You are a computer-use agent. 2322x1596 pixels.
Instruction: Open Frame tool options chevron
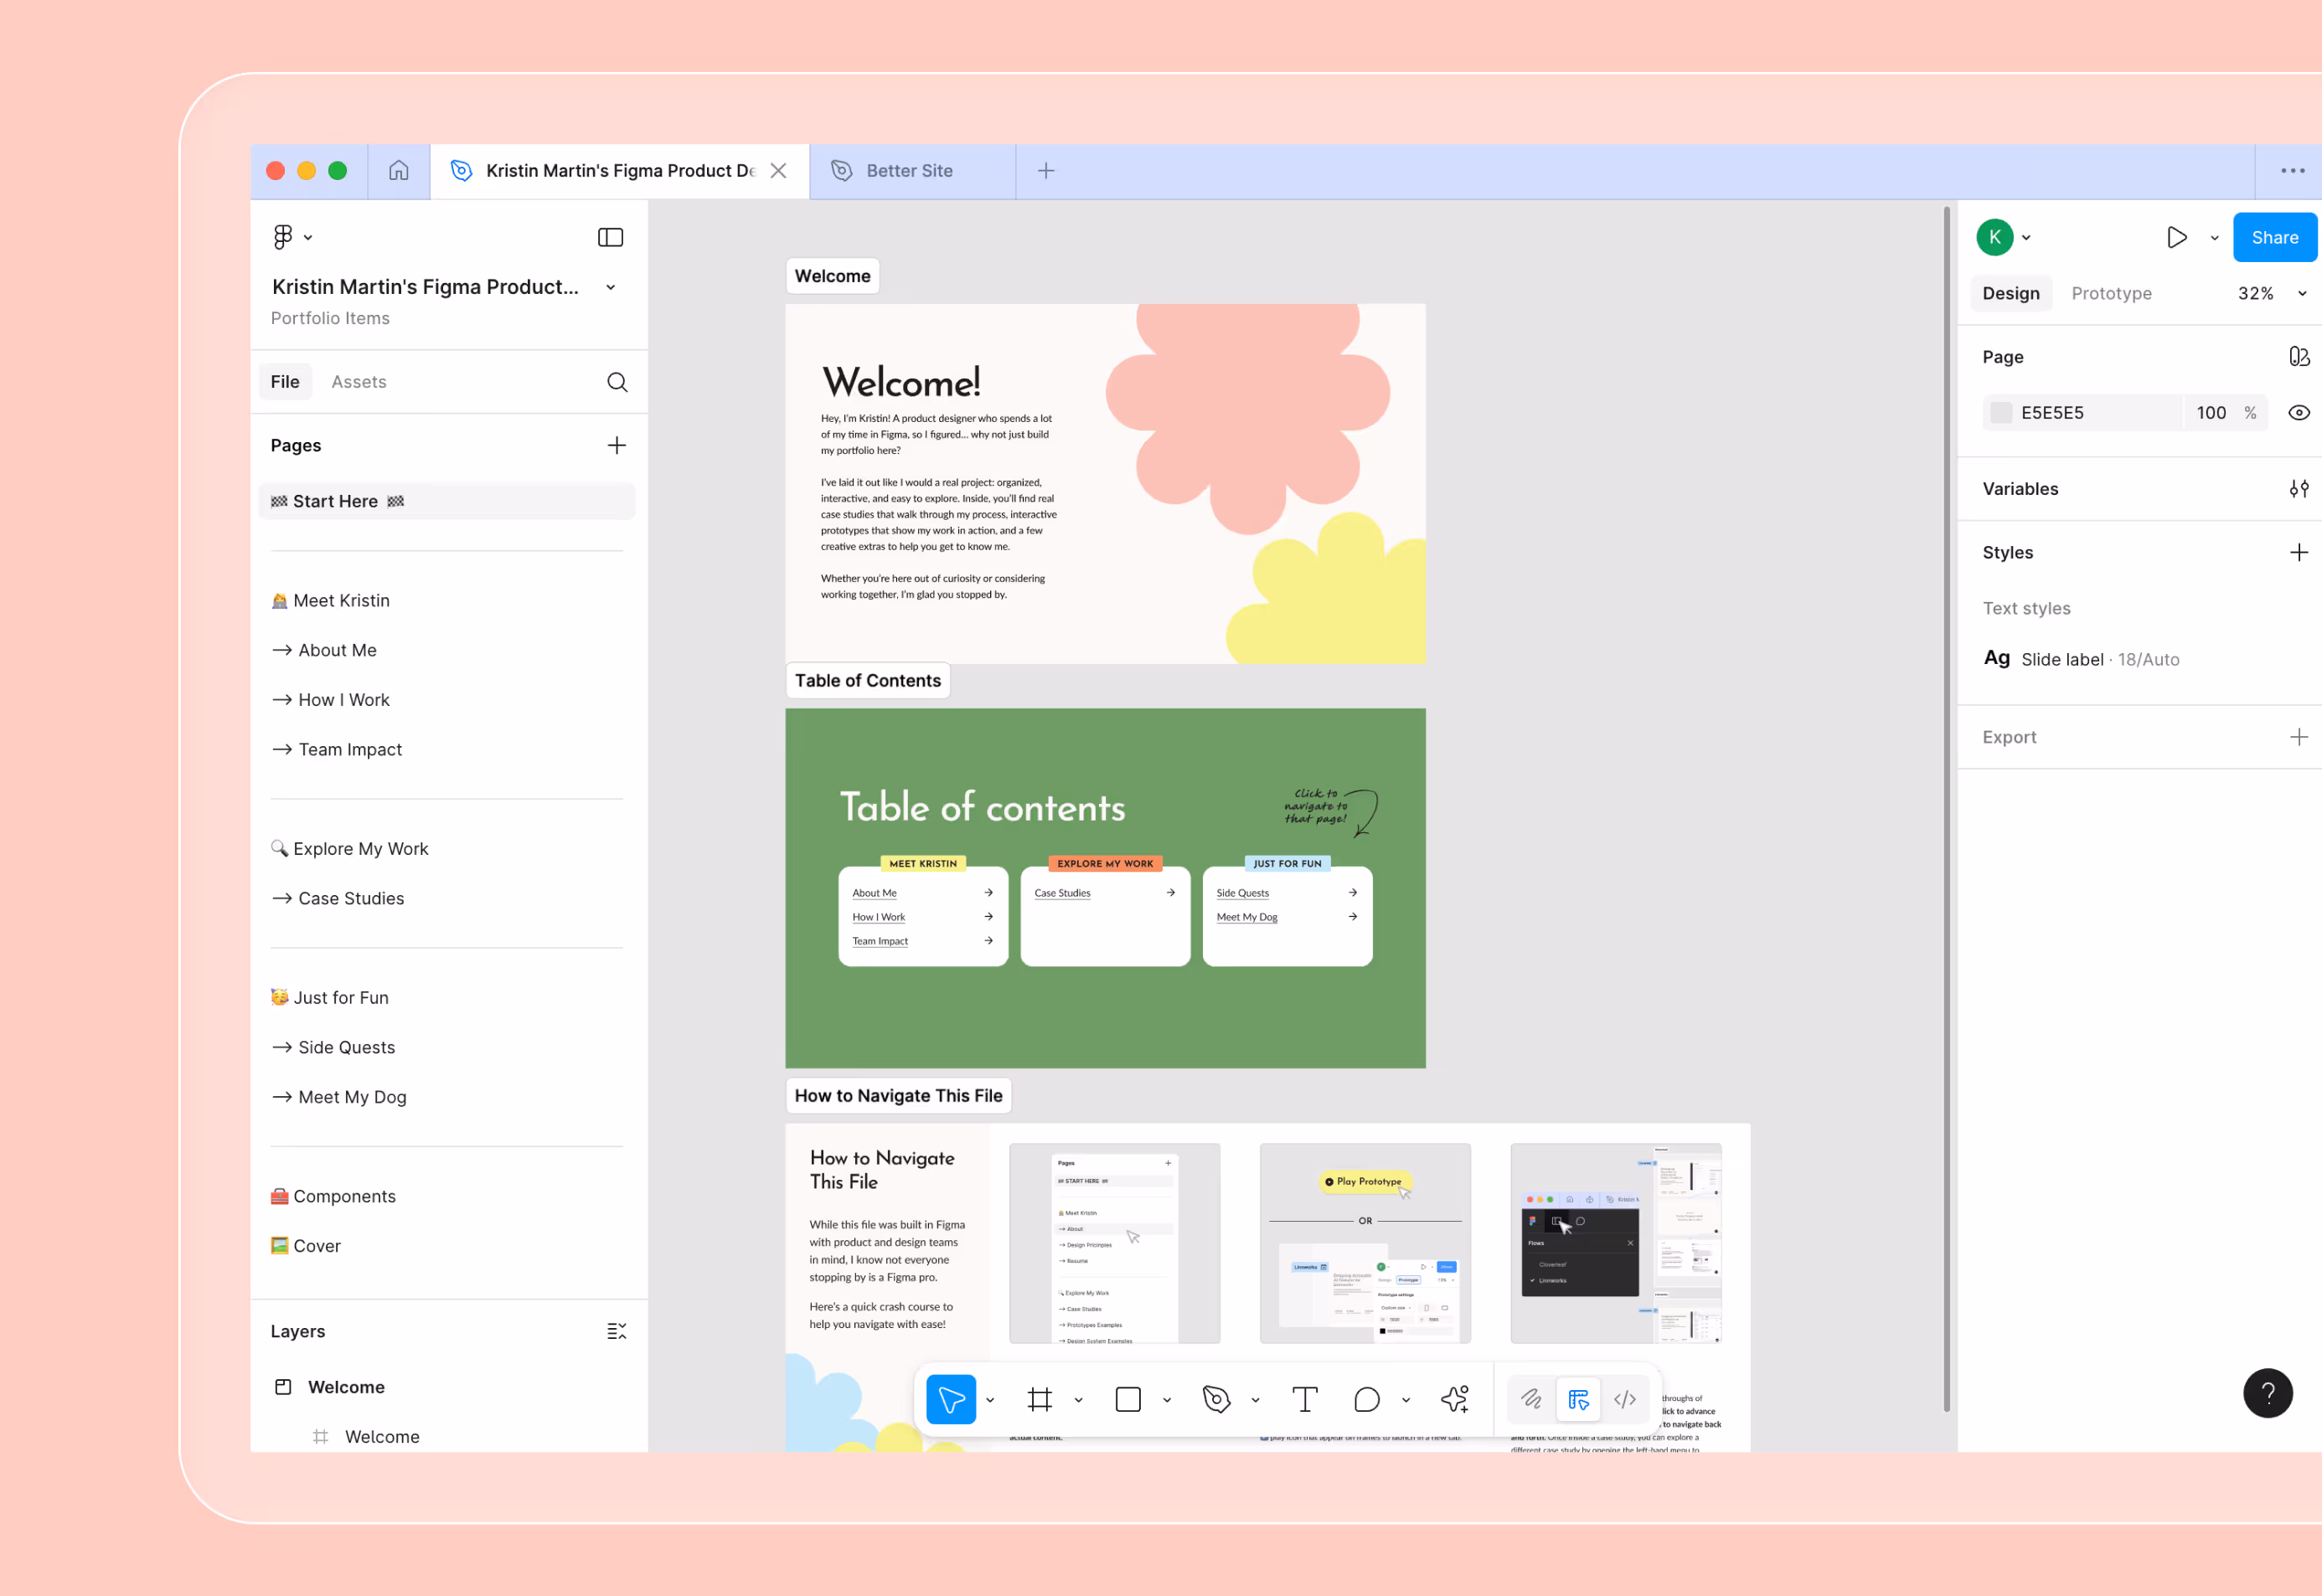(x=1077, y=1400)
